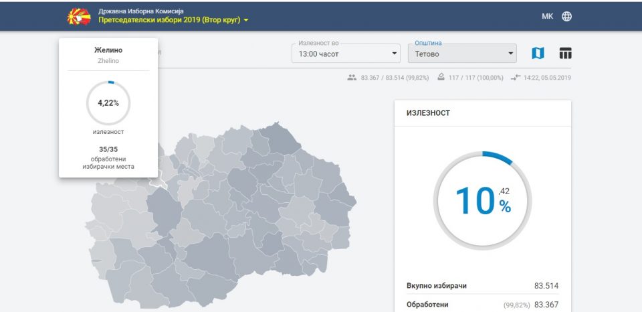Switch to table view icon
Image resolution: width=642 pixels, height=312 pixels.
pos(566,54)
